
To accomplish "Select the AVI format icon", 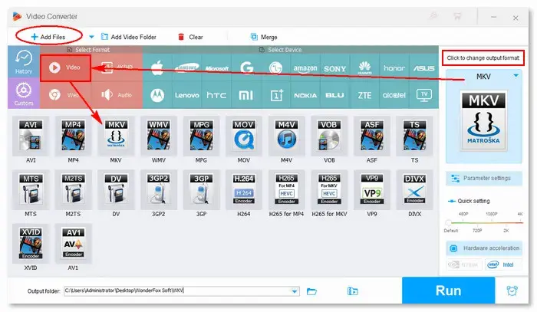I will click(x=31, y=136).
